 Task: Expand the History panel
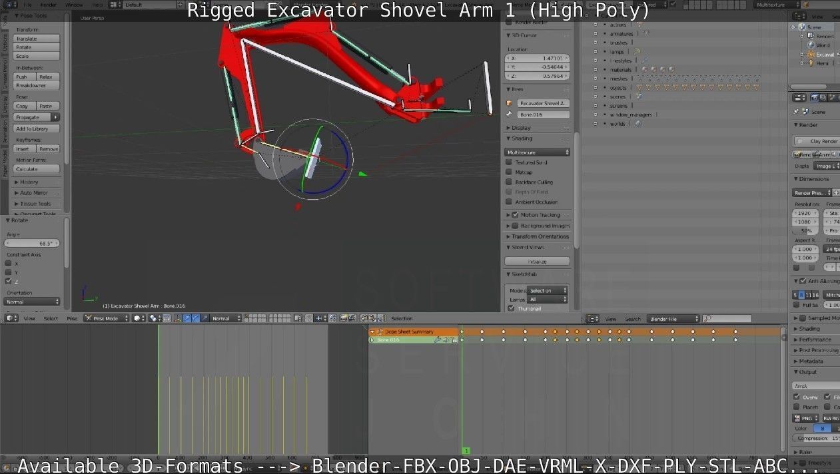click(x=30, y=182)
